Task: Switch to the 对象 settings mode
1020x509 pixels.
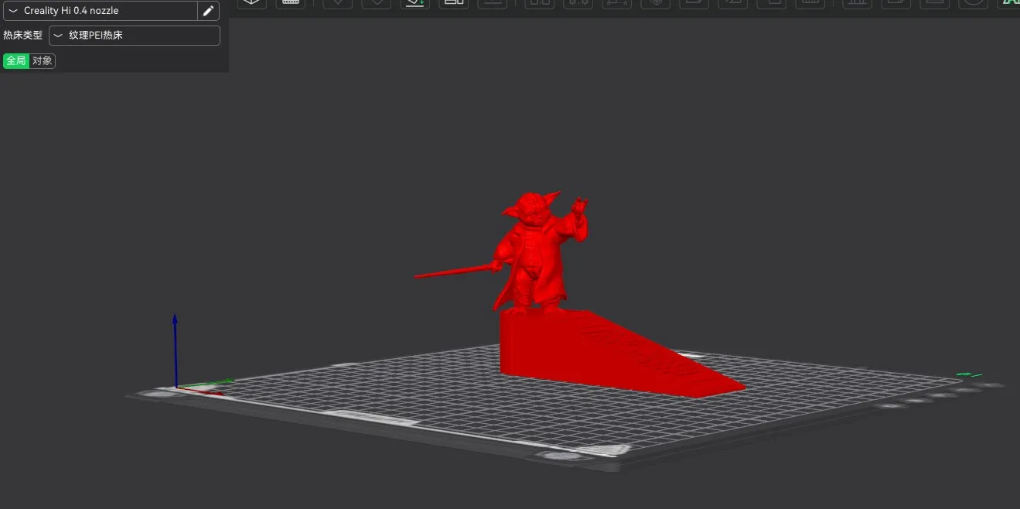Action: click(x=43, y=61)
